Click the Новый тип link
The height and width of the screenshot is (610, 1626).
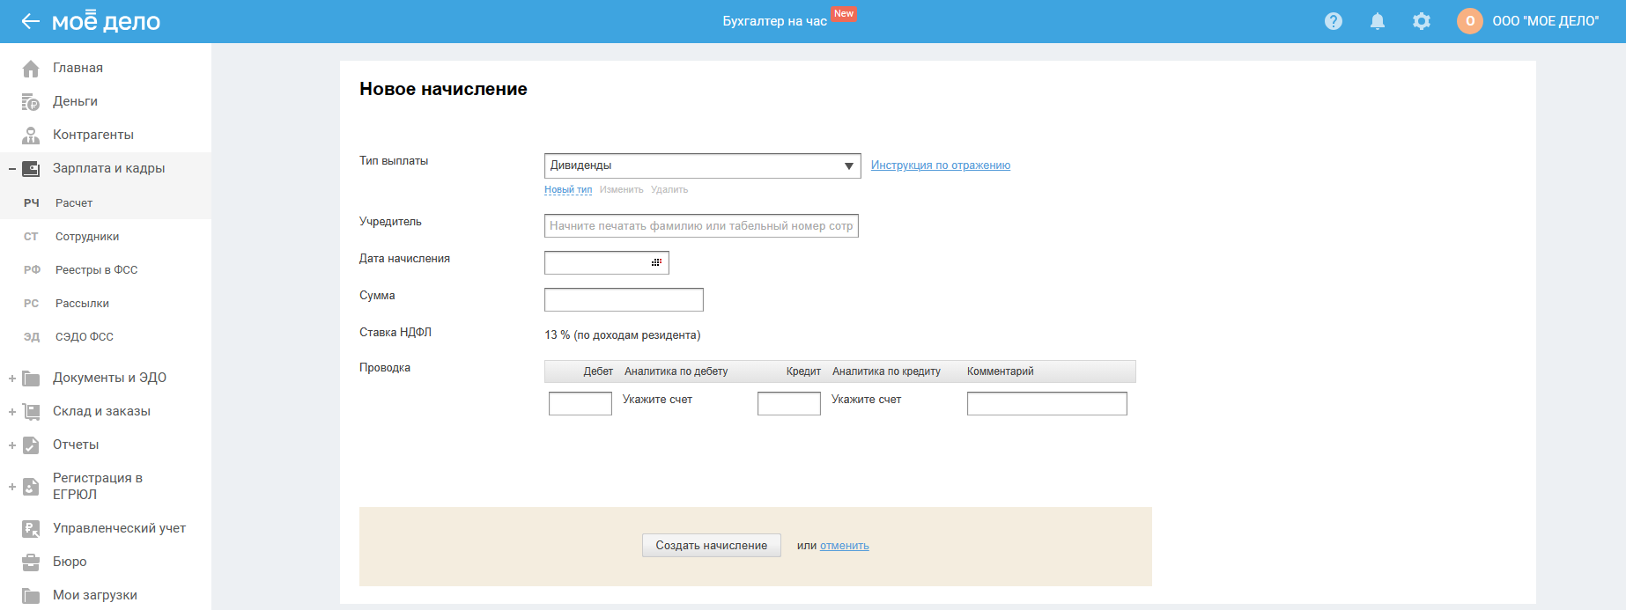point(568,190)
